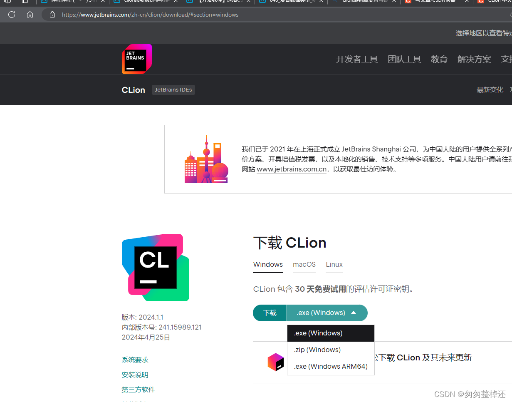512x402 pixels.
Task: Click the Toolbox App cube icon
Action: (x=275, y=362)
